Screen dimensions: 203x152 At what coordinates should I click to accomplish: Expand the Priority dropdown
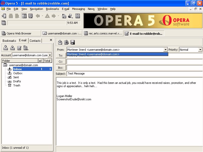pos(200,50)
